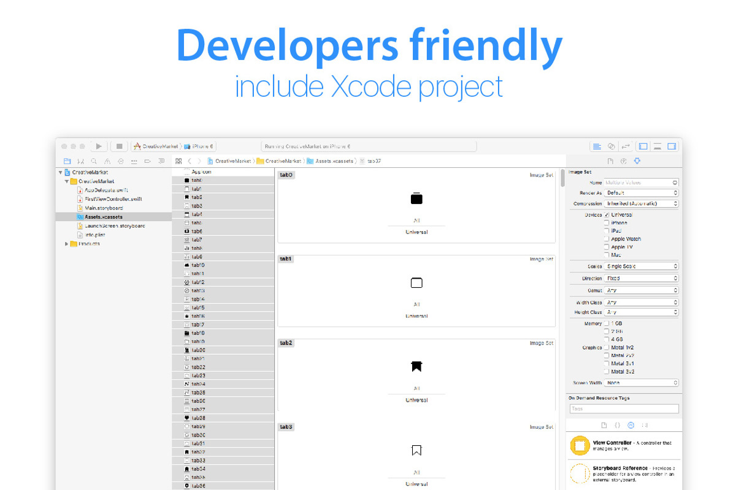Open the Screen Width dropdown
Viewport: 736px width, 490px height.
tap(642, 383)
